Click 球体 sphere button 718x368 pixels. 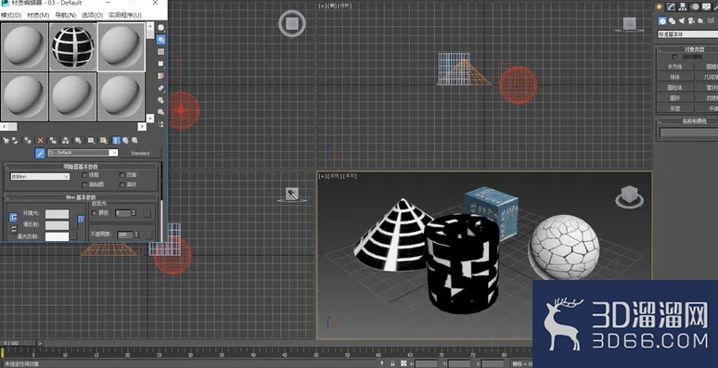pos(675,77)
